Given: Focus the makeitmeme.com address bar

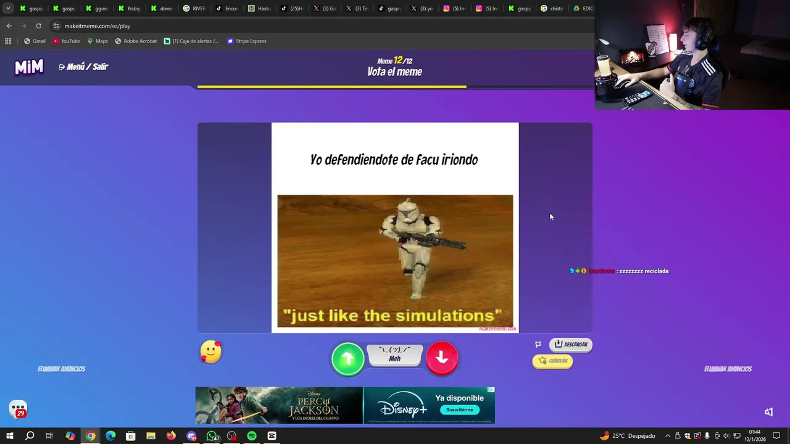Looking at the screenshot, I should 321,26.
